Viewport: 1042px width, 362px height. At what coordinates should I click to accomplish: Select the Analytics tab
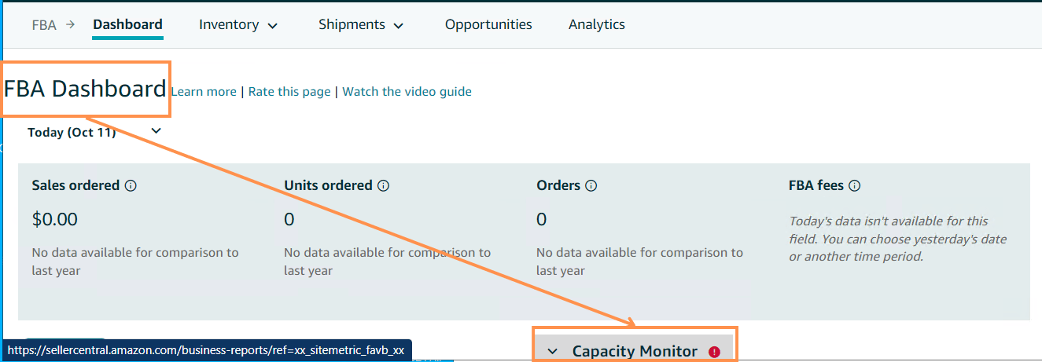(597, 24)
